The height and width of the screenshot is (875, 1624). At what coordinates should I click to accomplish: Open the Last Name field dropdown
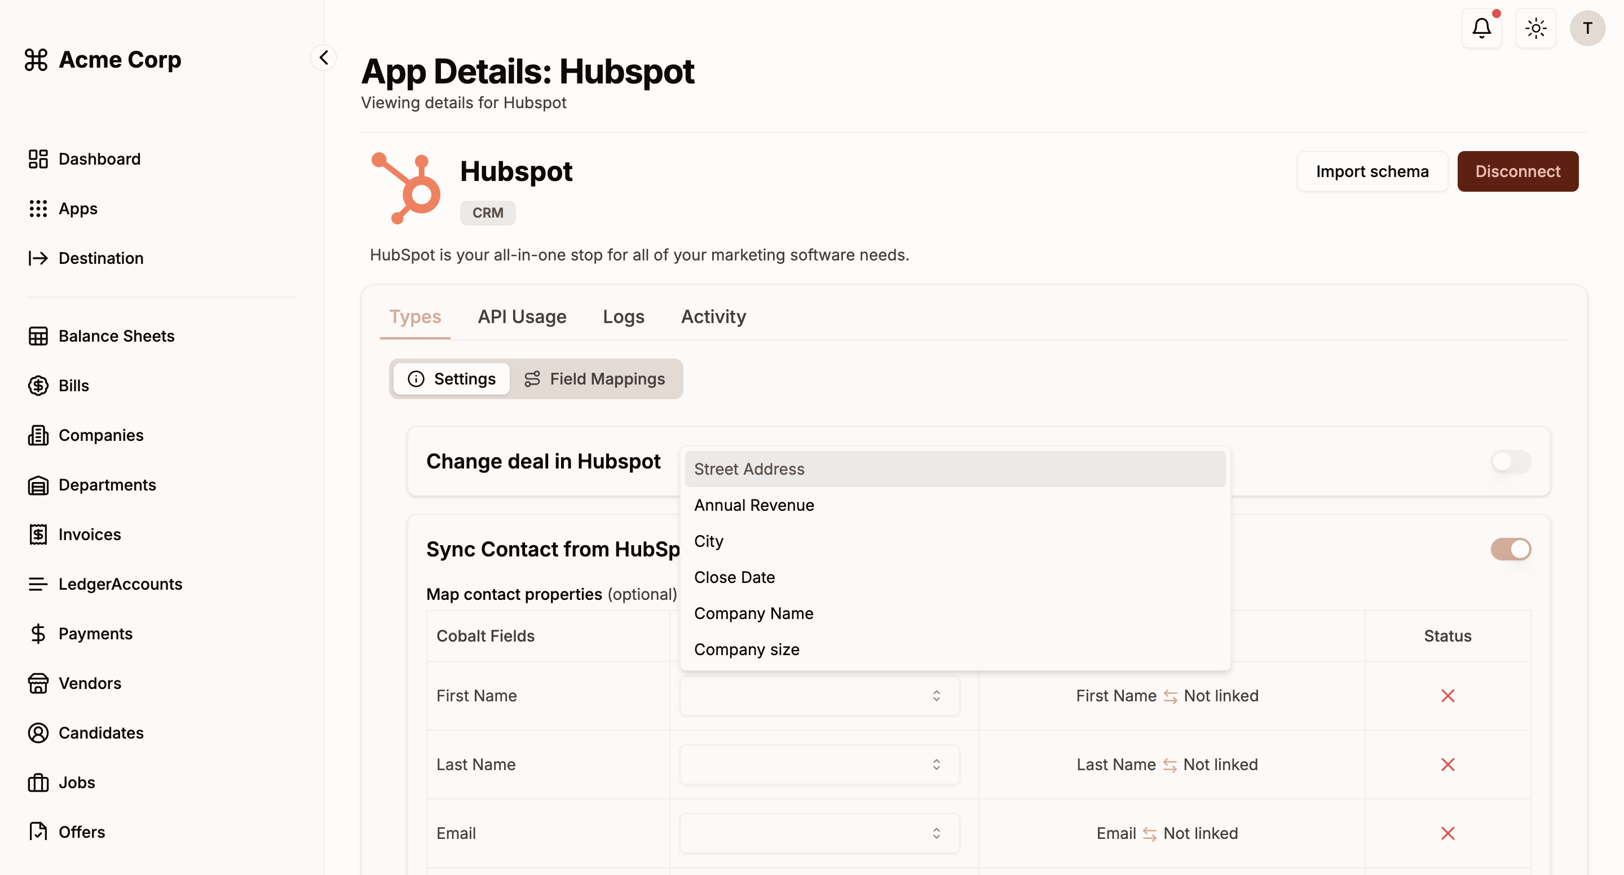[819, 764]
